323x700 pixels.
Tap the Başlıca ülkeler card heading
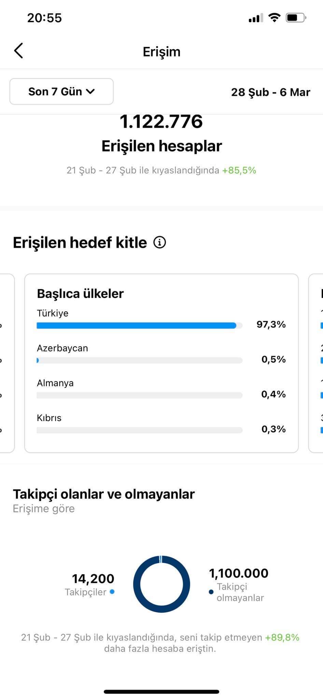[x=80, y=294]
